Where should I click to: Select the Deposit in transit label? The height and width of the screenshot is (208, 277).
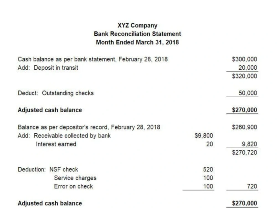pos(56,68)
